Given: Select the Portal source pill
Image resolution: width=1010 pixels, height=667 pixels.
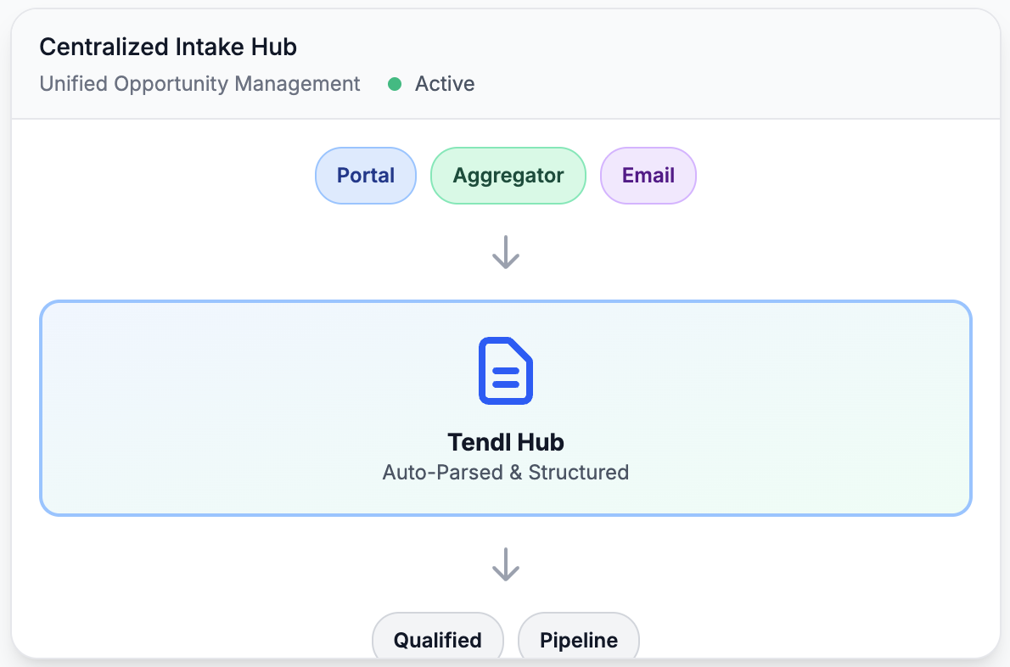Looking at the screenshot, I should click(365, 175).
